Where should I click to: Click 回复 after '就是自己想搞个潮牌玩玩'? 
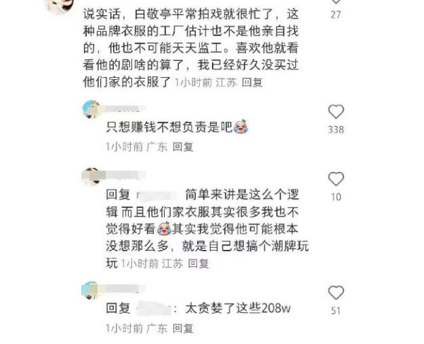tap(198, 263)
